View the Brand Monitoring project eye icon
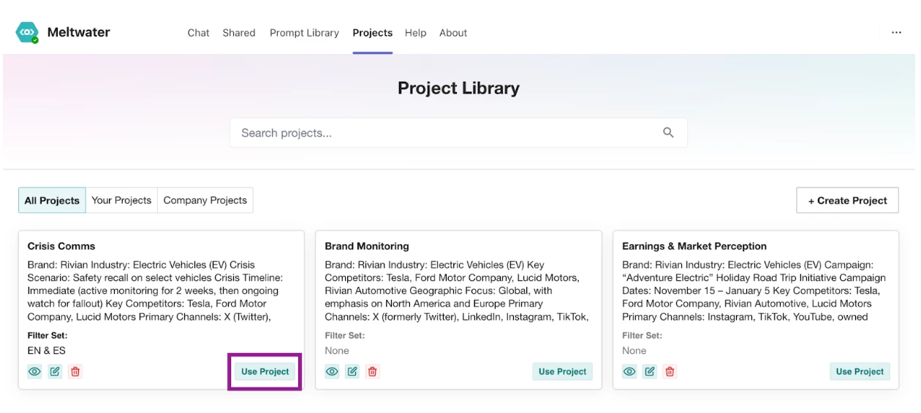 (332, 371)
